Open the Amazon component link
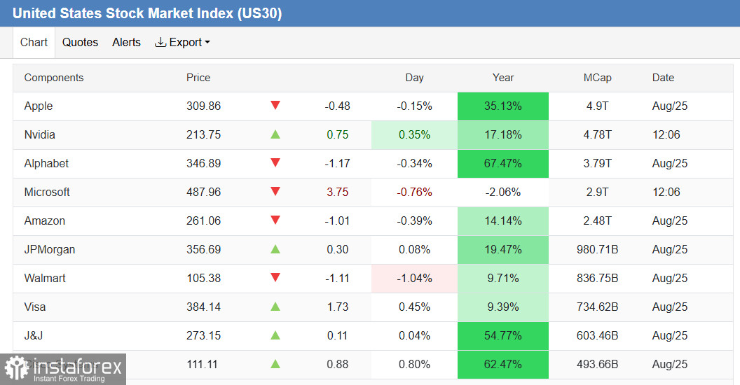The width and height of the screenshot is (740, 385). coord(44,221)
